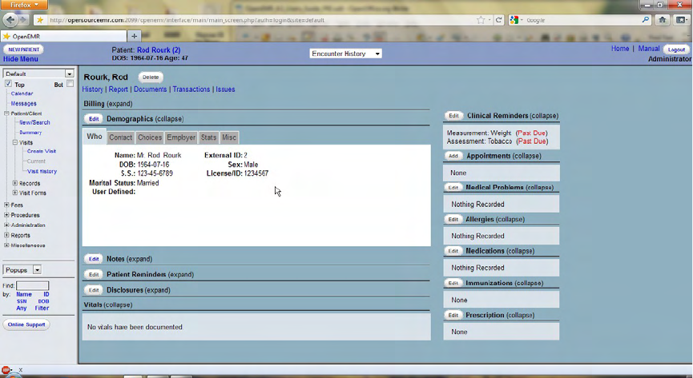Reload the page with the refresh icon
The height and width of the screenshot is (378, 693).
click(x=499, y=20)
